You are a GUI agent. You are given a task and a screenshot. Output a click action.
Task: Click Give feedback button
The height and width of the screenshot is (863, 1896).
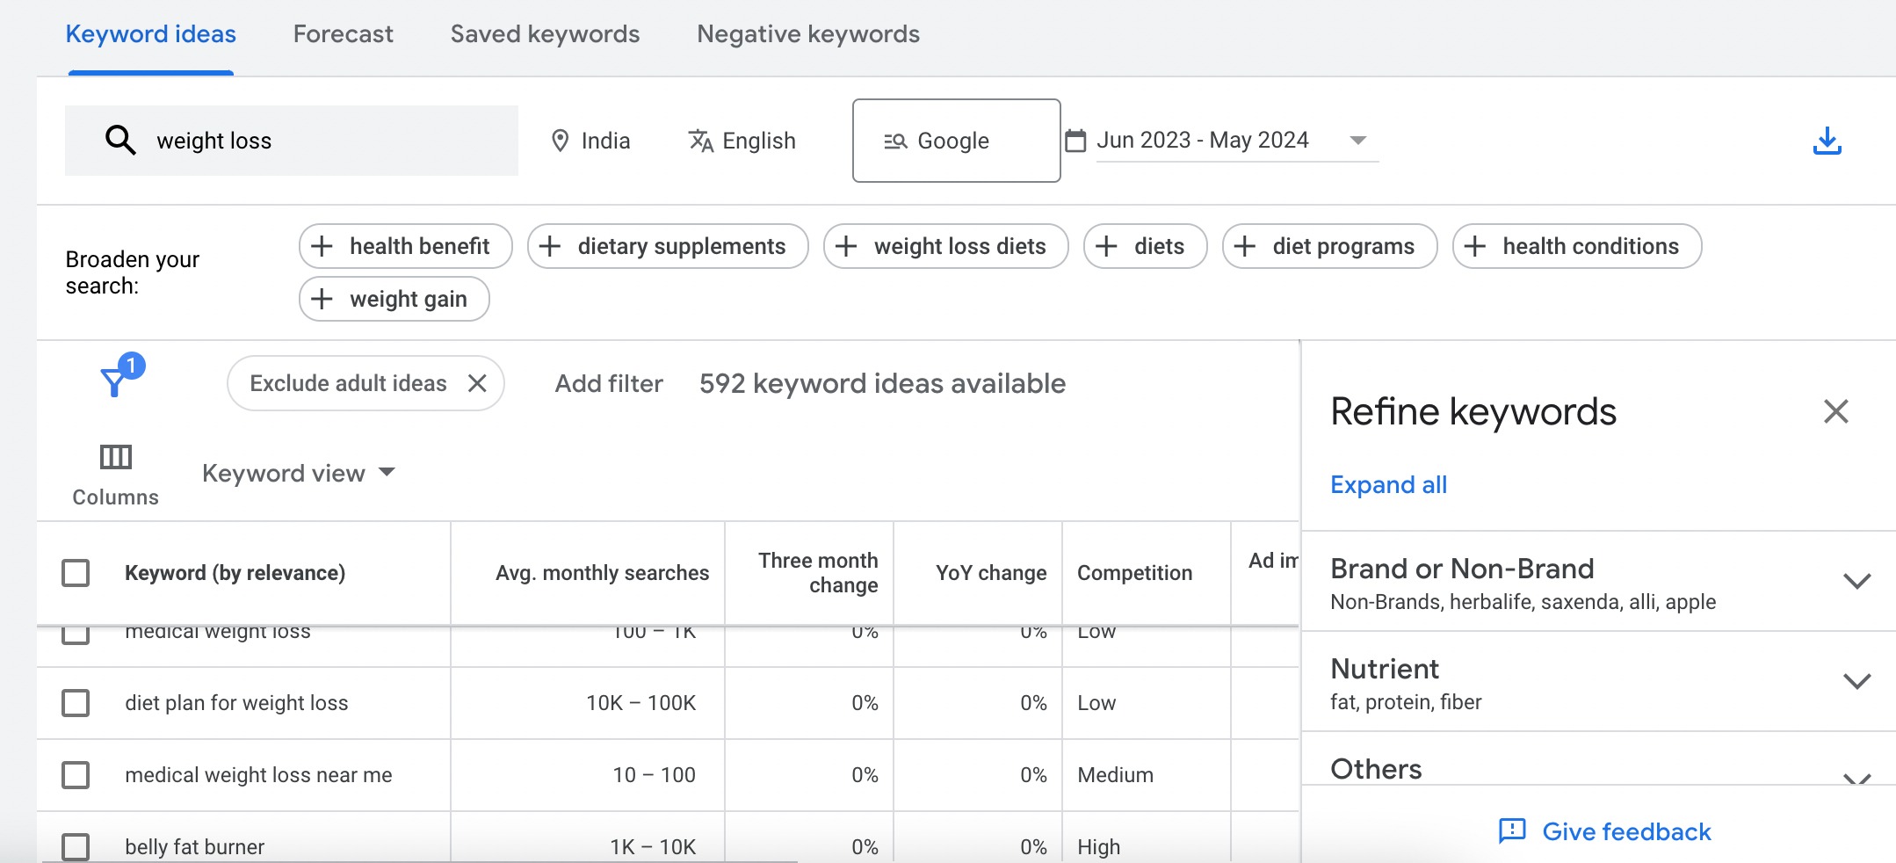click(1604, 831)
